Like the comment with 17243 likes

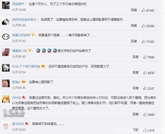click(143, 42)
